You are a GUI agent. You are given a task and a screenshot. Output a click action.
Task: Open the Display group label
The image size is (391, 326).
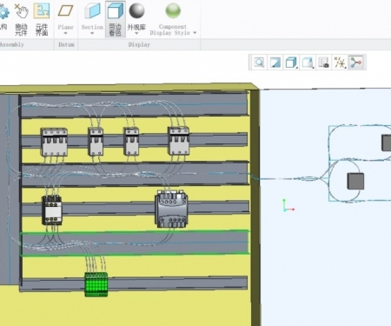139,44
